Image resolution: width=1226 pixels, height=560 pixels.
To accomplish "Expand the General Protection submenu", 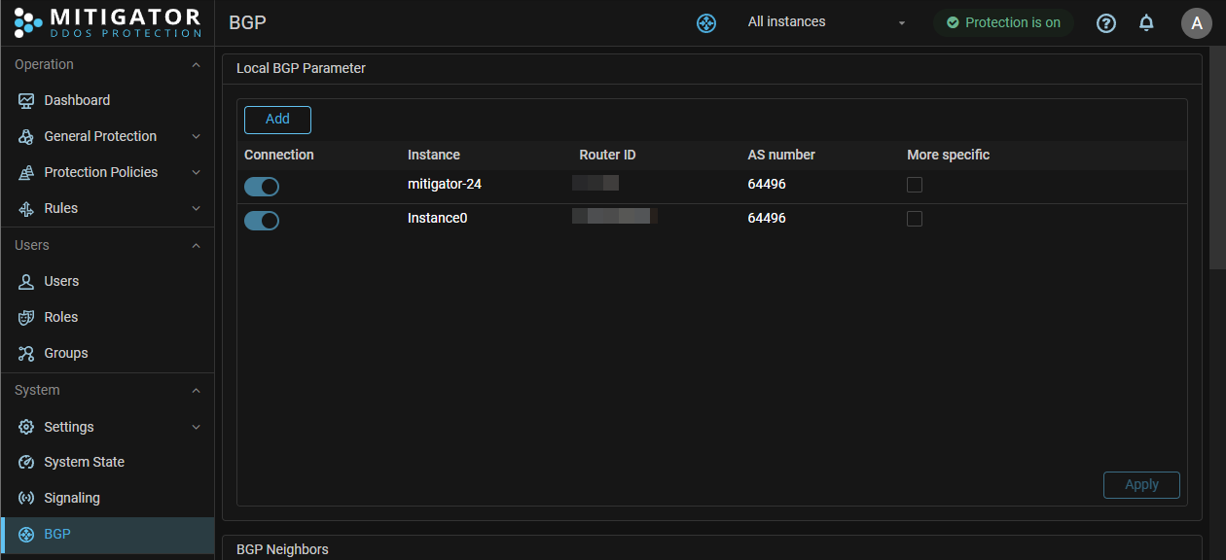I will click(x=196, y=136).
